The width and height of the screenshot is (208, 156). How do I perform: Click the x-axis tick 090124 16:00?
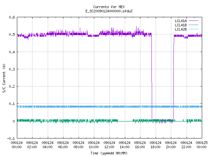[x=140, y=145]
